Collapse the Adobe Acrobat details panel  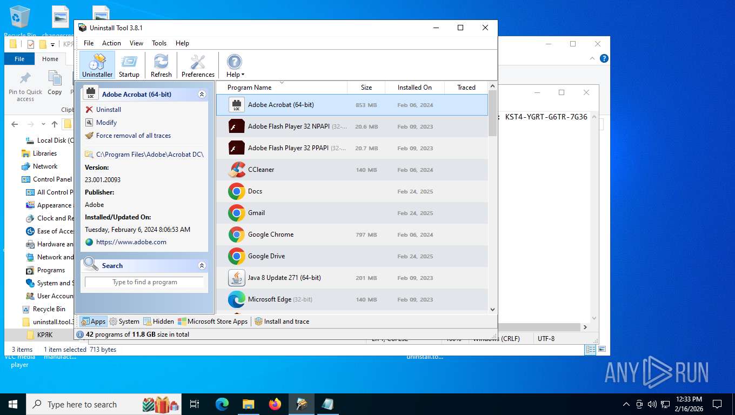point(202,94)
